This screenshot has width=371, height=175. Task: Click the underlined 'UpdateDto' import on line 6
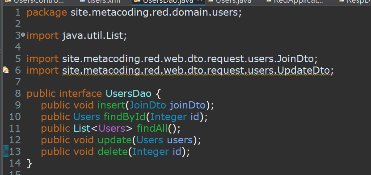pos(304,70)
